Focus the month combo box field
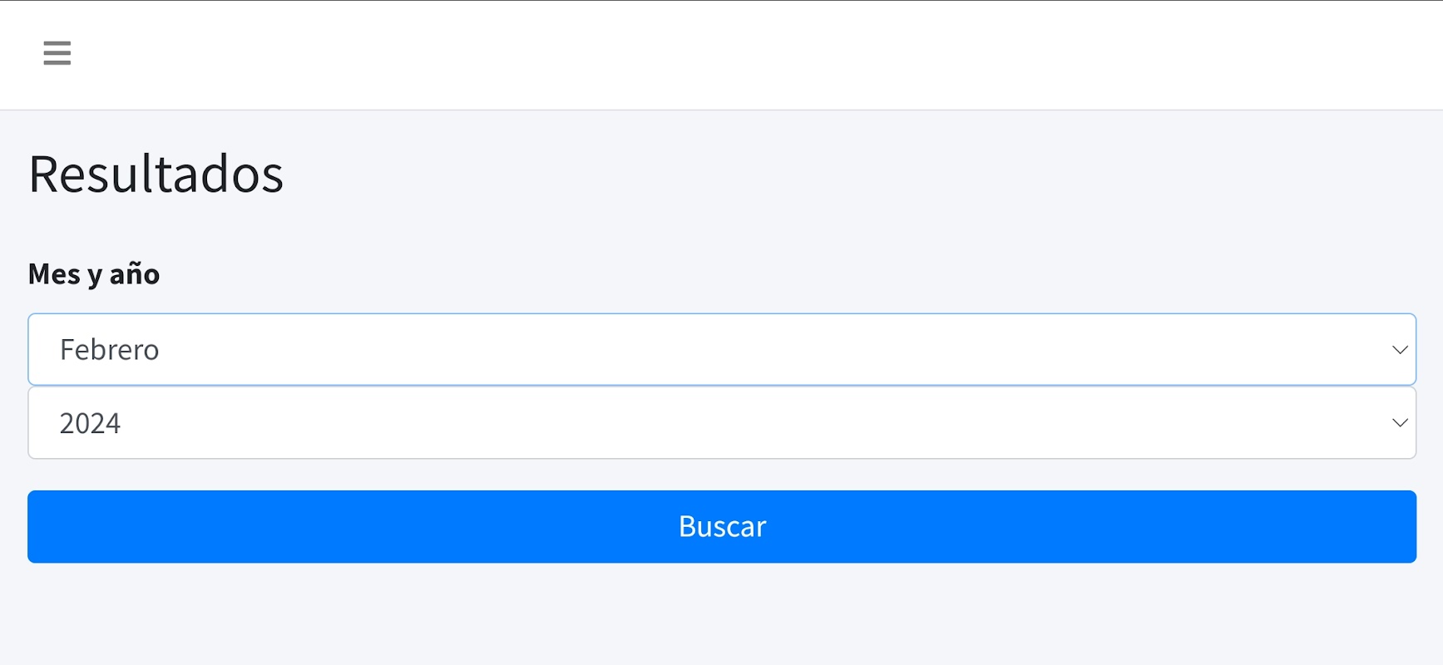 pyautogui.click(x=721, y=350)
